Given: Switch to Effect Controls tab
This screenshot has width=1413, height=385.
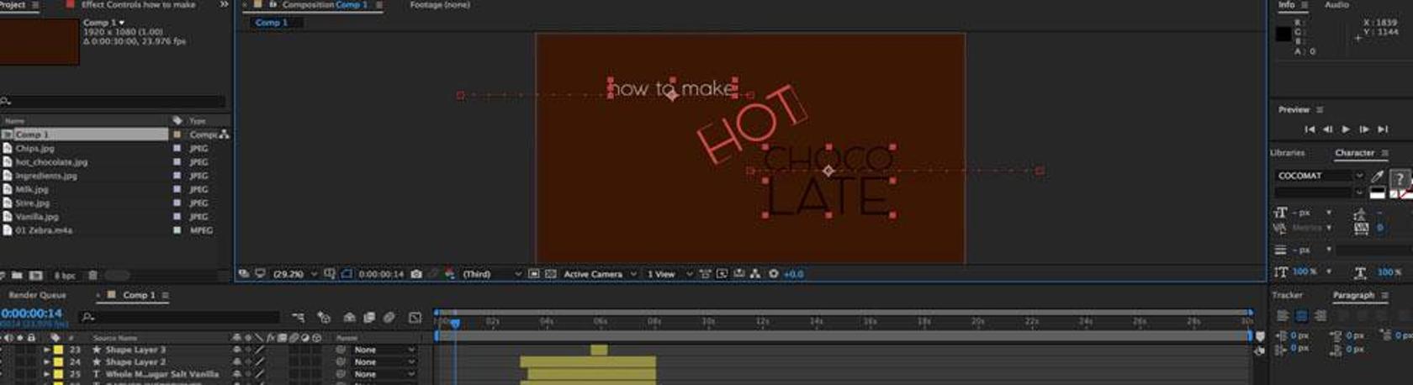Looking at the screenshot, I should coord(139,4).
